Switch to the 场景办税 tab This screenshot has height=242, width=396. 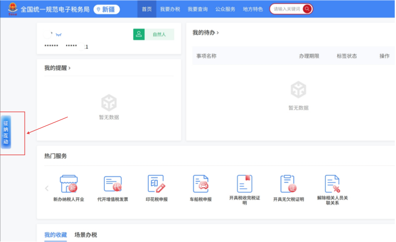pyautogui.click(x=85, y=235)
